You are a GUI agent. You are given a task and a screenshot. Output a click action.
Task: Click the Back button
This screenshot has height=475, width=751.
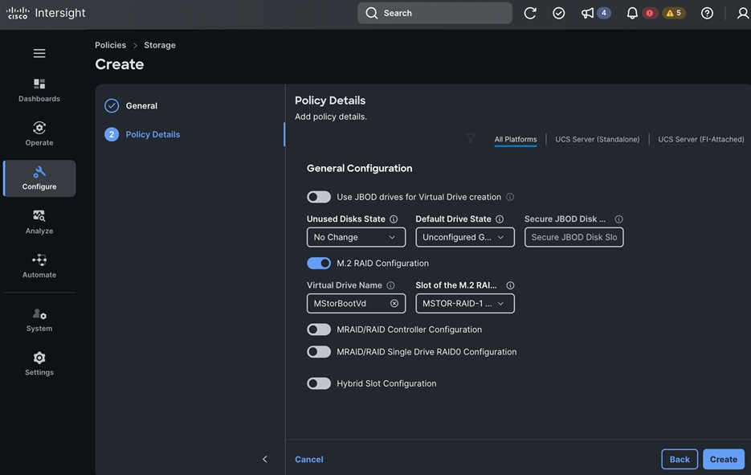680,459
